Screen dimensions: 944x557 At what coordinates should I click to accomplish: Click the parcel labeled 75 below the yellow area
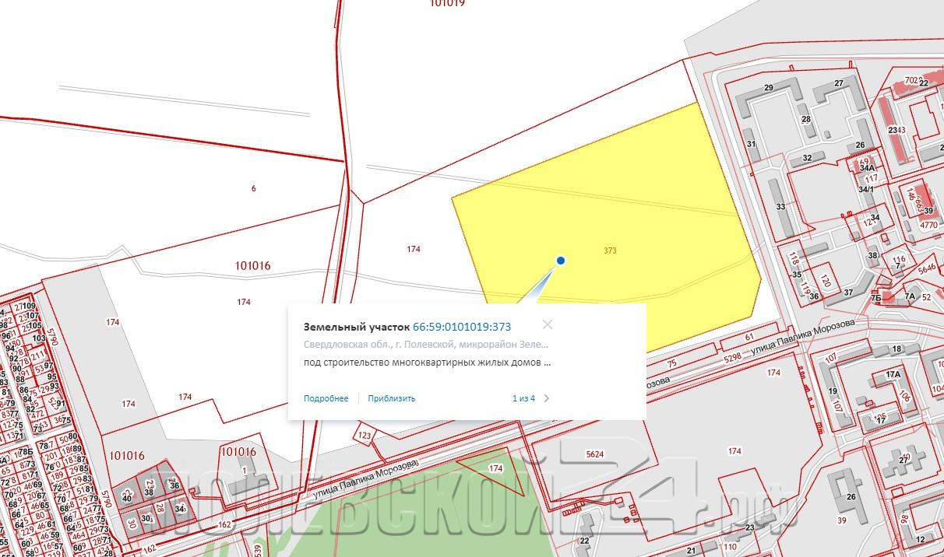click(x=671, y=363)
